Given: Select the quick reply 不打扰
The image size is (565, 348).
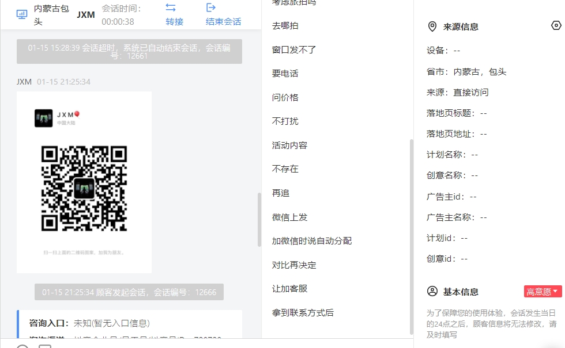Looking at the screenshot, I should [285, 121].
